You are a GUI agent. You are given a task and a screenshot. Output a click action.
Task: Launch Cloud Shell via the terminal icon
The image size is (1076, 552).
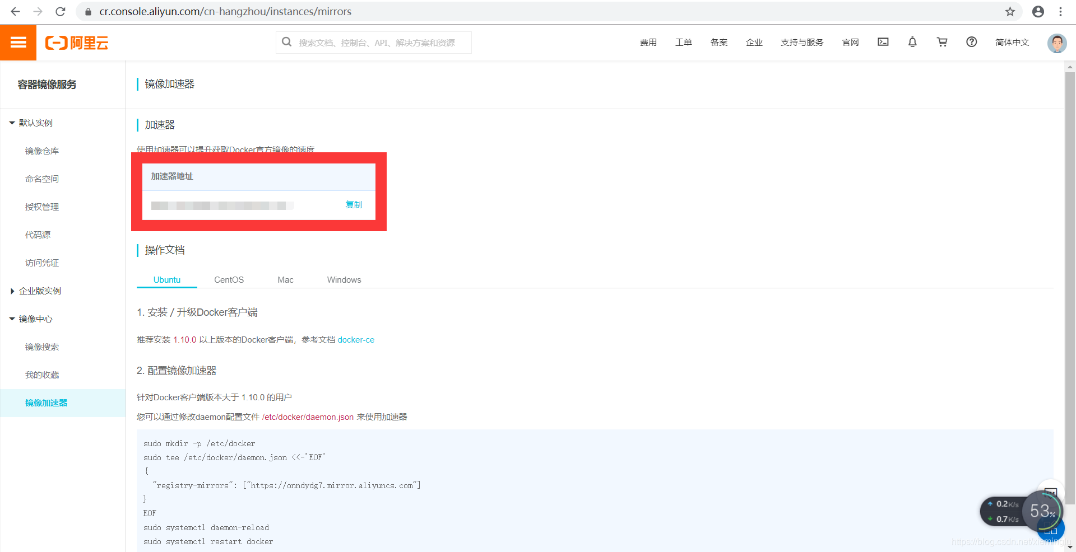[x=883, y=41]
